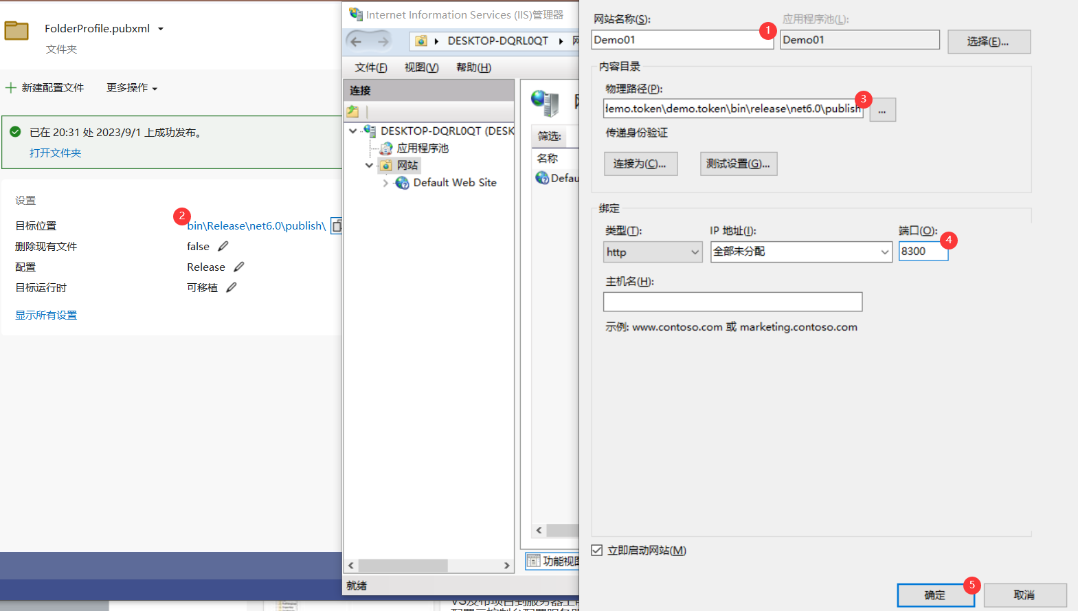Screen dimensions: 1078x611
Task: Click the pencil icon next to Release
Action: click(x=239, y=267)
